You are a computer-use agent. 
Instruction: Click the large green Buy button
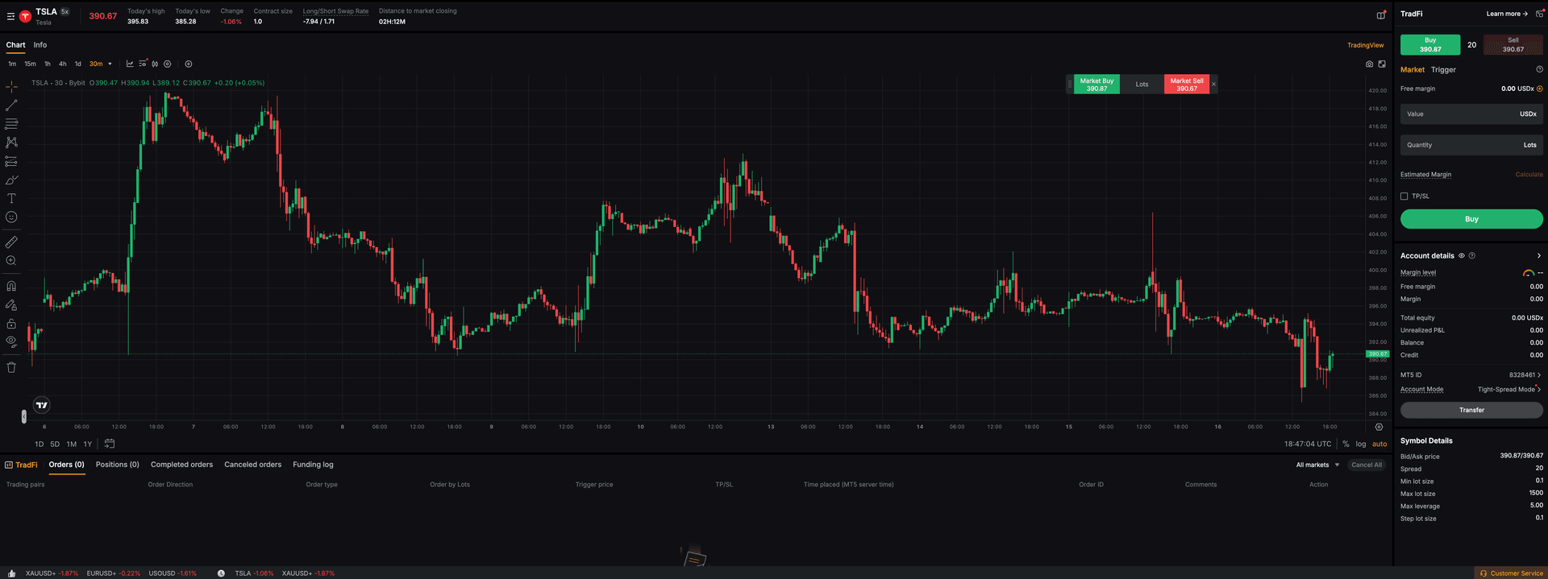coord(1471,219)
